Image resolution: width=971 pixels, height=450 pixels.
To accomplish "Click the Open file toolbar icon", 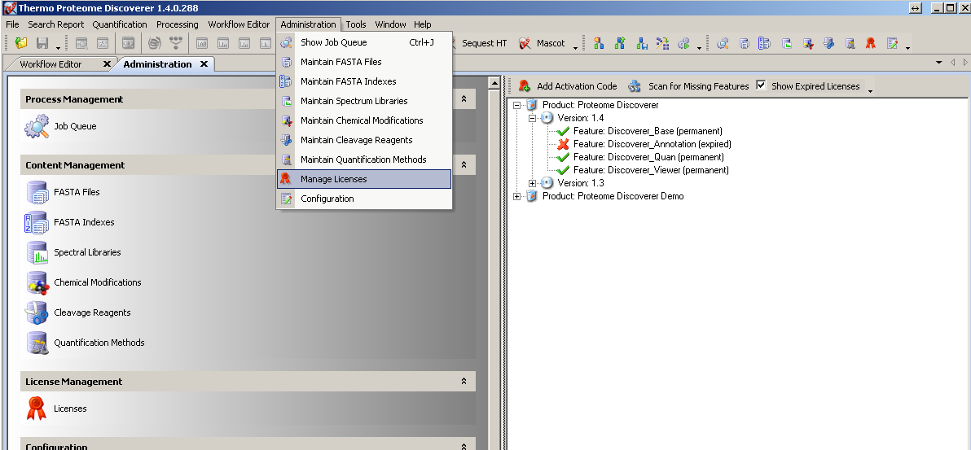I will click(22, 43).
